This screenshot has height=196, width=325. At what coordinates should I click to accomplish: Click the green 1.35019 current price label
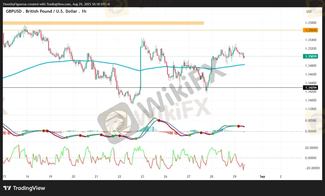[310, 56]
